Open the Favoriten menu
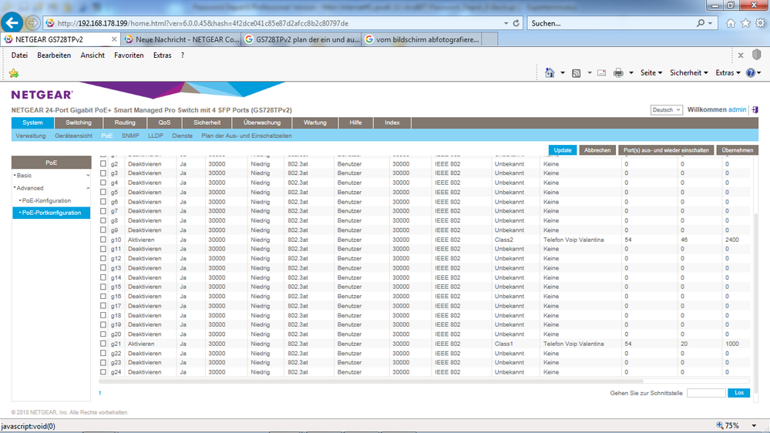The image size is (770, 433). 129,55
